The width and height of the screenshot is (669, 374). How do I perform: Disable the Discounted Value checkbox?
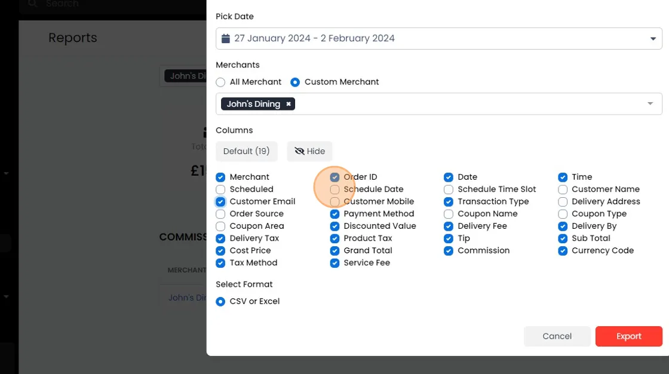334,226
